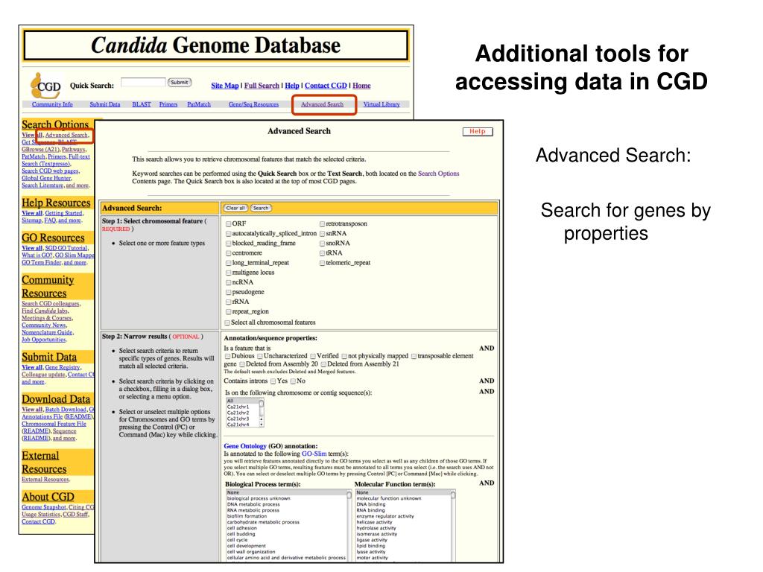Click the Search button in the form
763x572 pixels.
click(x=261, y=208)
